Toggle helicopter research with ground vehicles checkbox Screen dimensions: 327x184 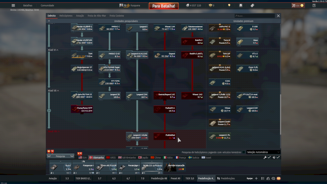244,152
